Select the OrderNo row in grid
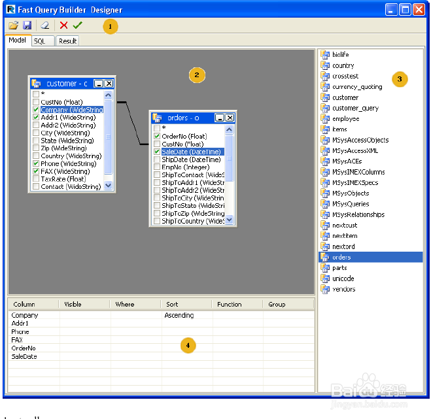431x419 pixels. (162, 348)
